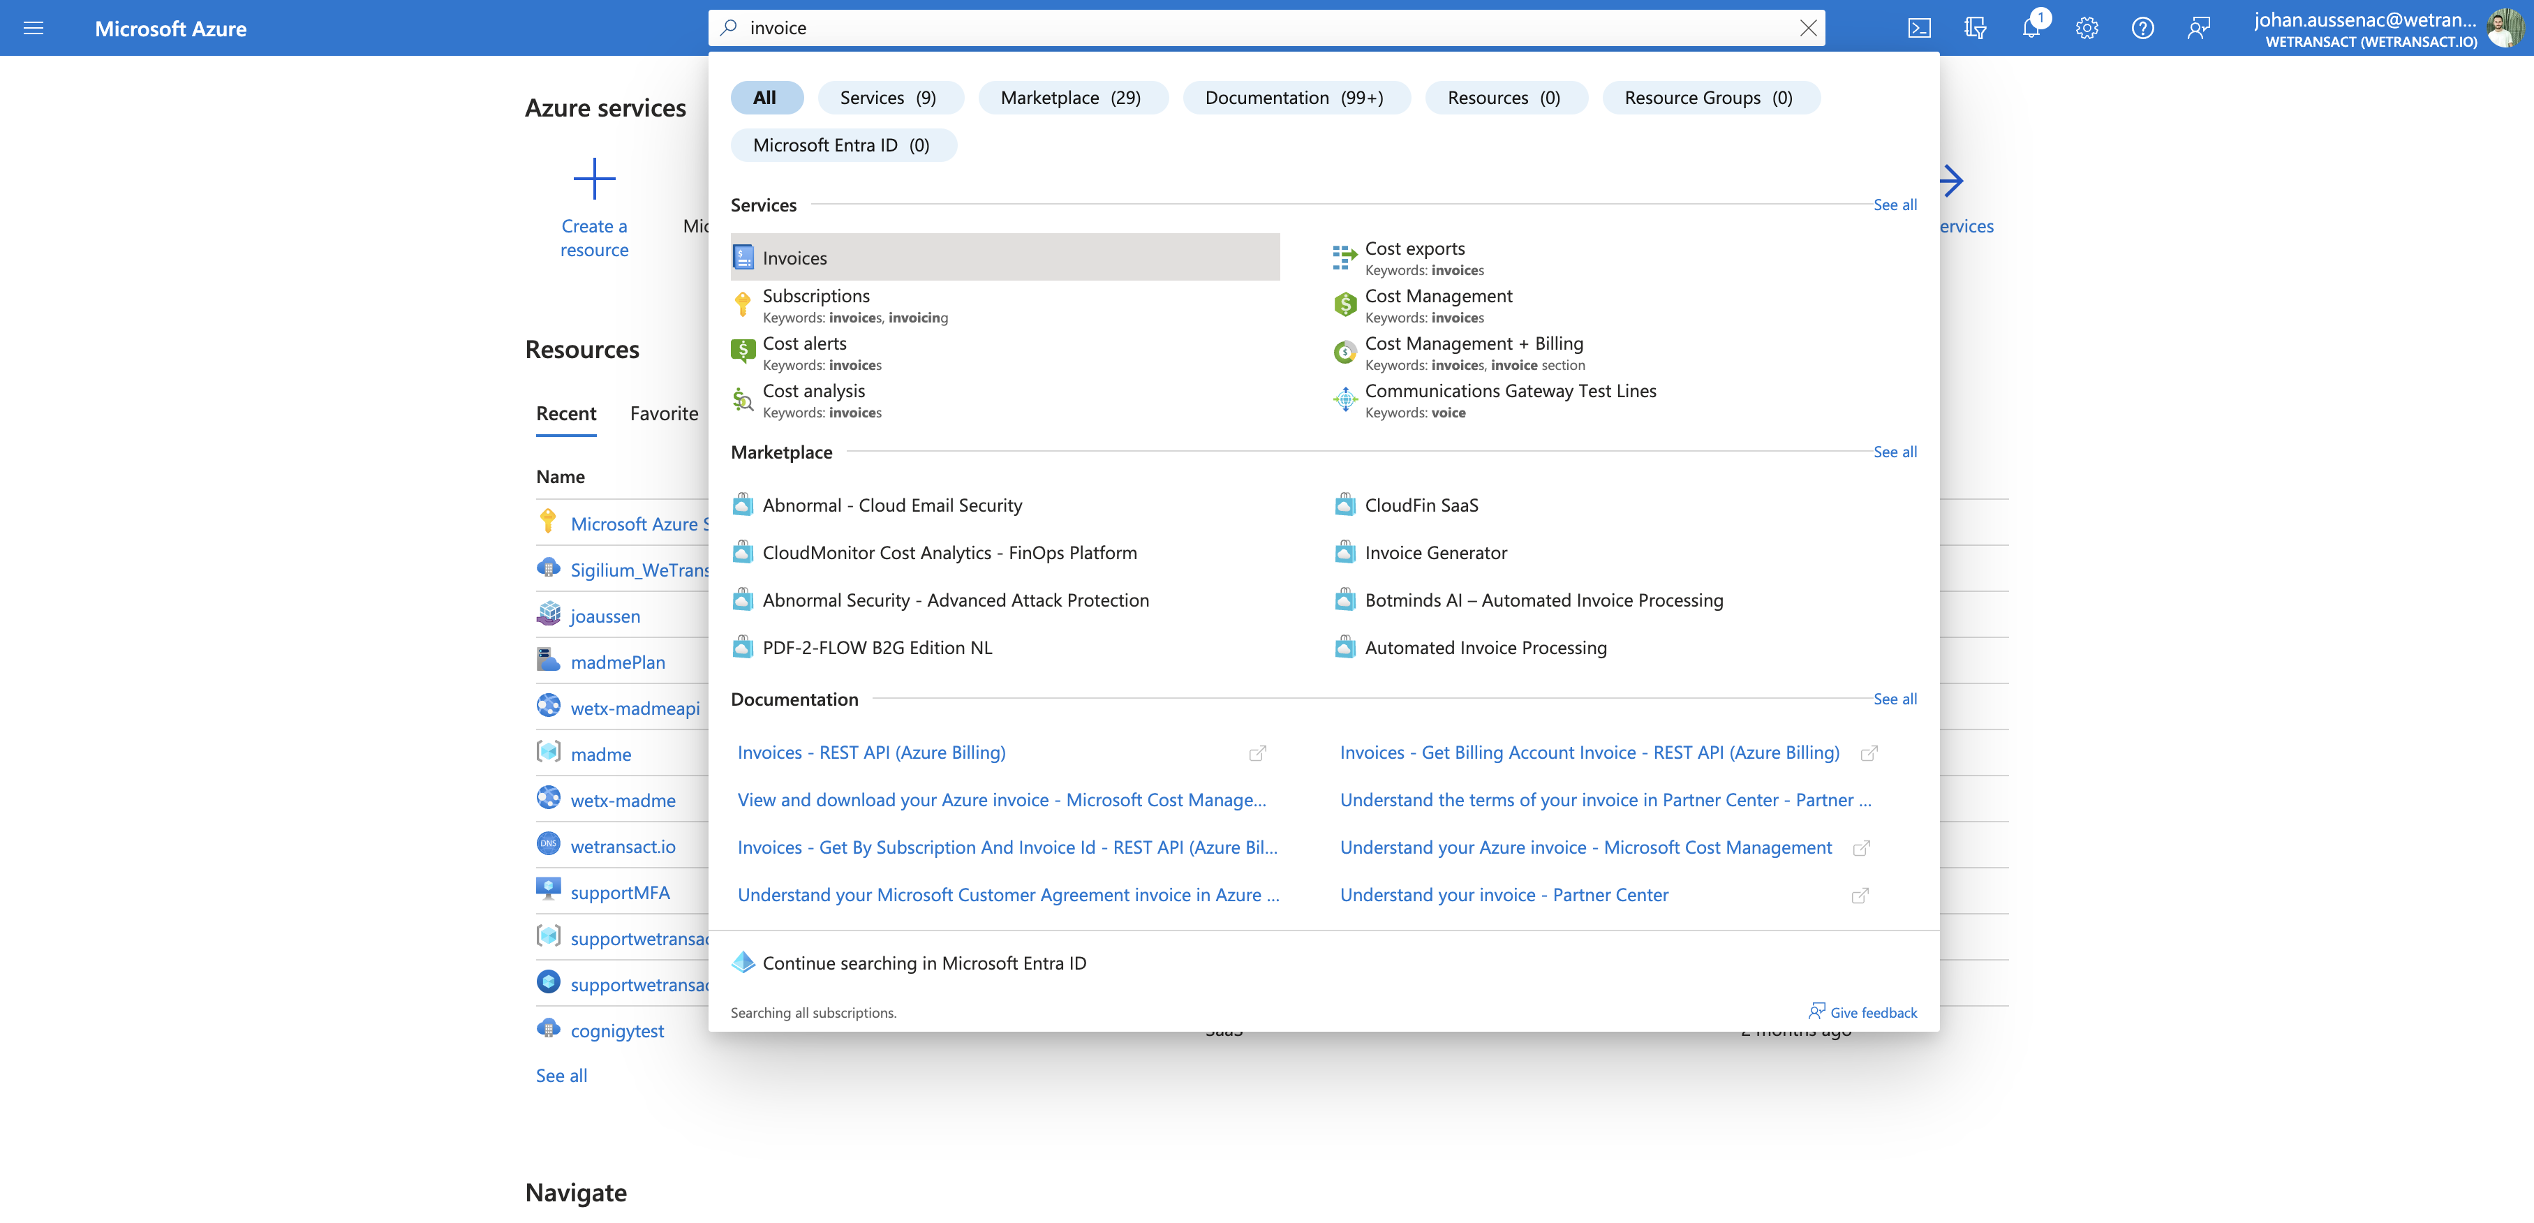Click the Invoice Generator marketplace icon
This screenshot has height=1223, width=2534.
pos(1344,552)
